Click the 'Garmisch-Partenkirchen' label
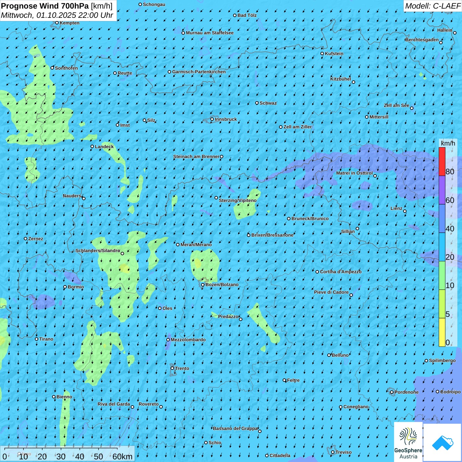The height and width of the screenshot is (462, 462). (x=199, y=72)
